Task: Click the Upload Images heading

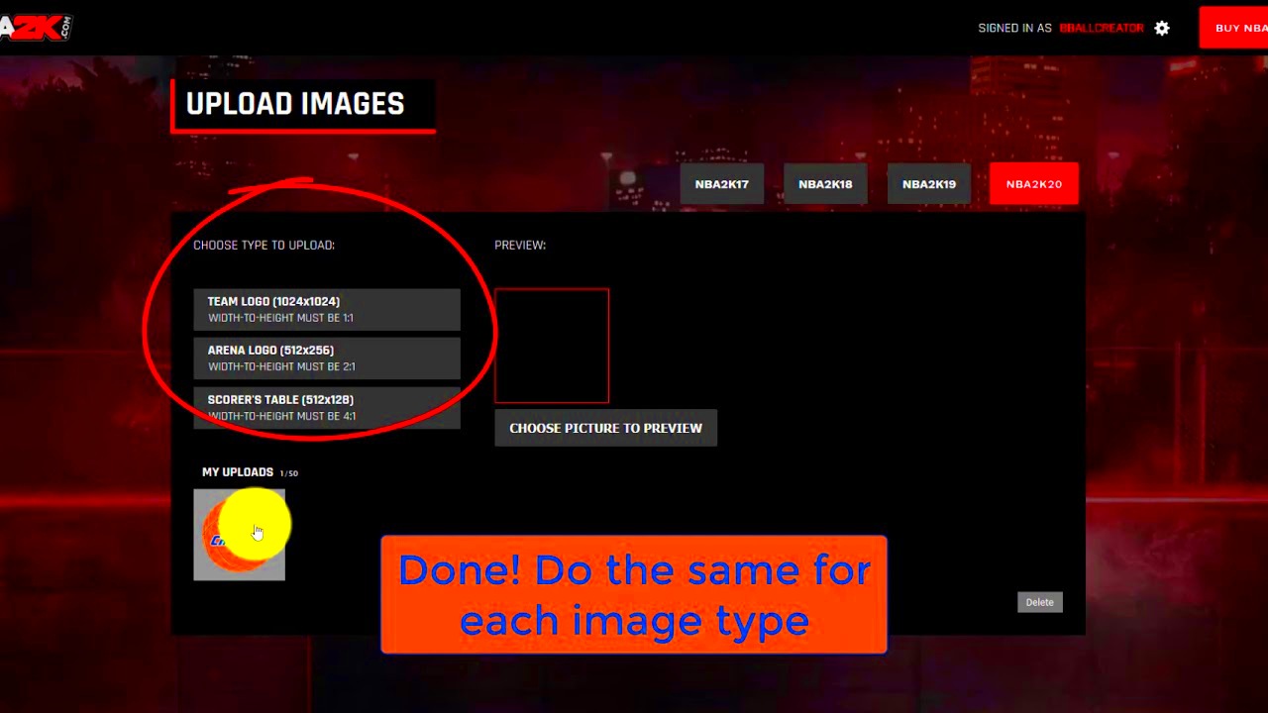Action: [295, 104]
